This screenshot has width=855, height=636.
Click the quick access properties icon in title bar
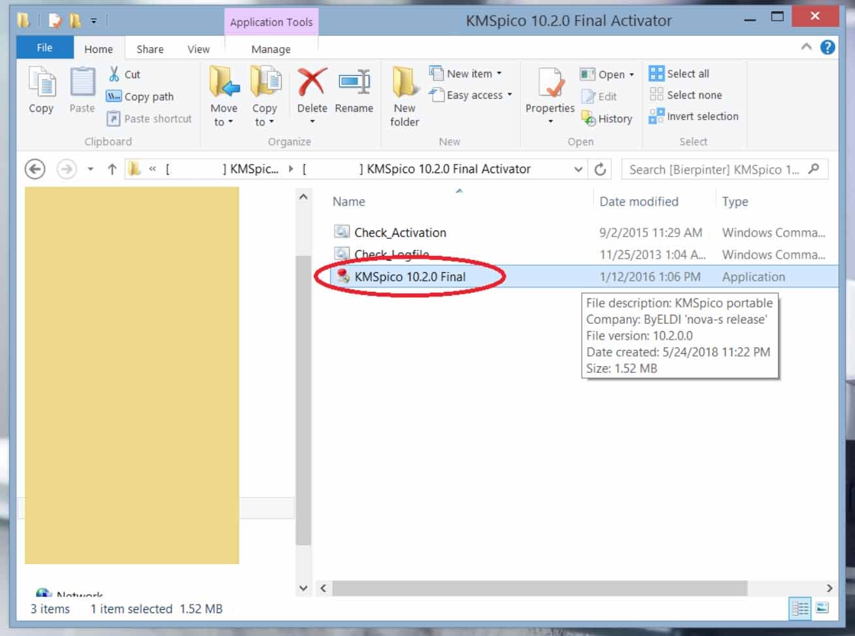pos(56,21)
